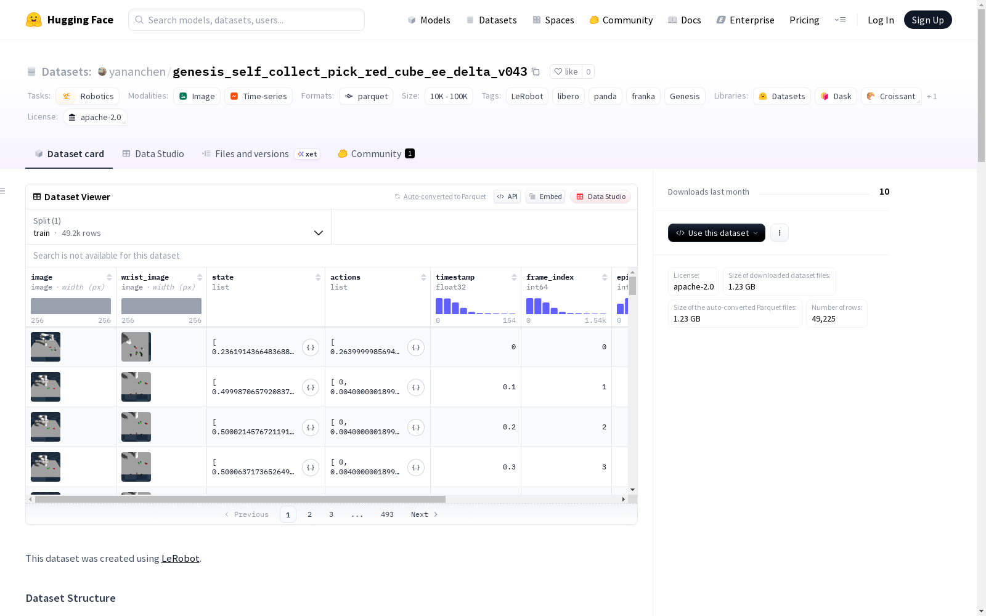
Task: Expand the state cell for timestamp 0.3 row
Action: click(311, 468)
